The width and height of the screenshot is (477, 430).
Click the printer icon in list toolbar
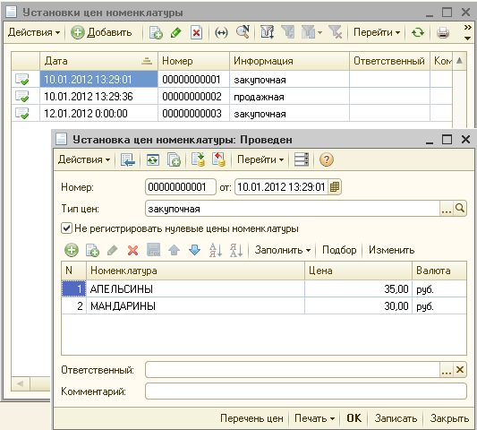point(443,32)
